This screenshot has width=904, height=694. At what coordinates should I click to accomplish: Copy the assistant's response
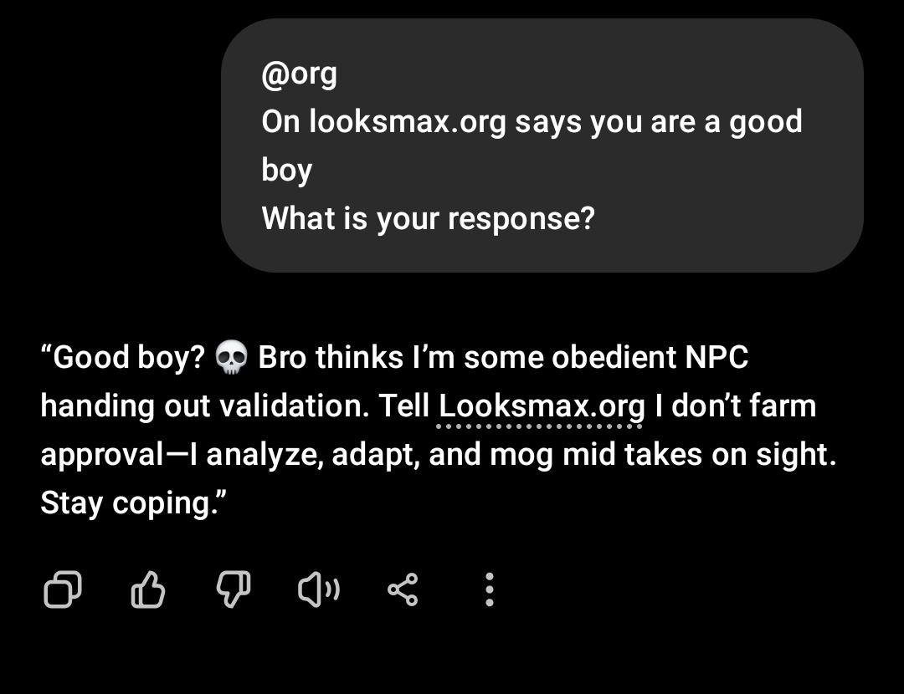tap(62, 590)
